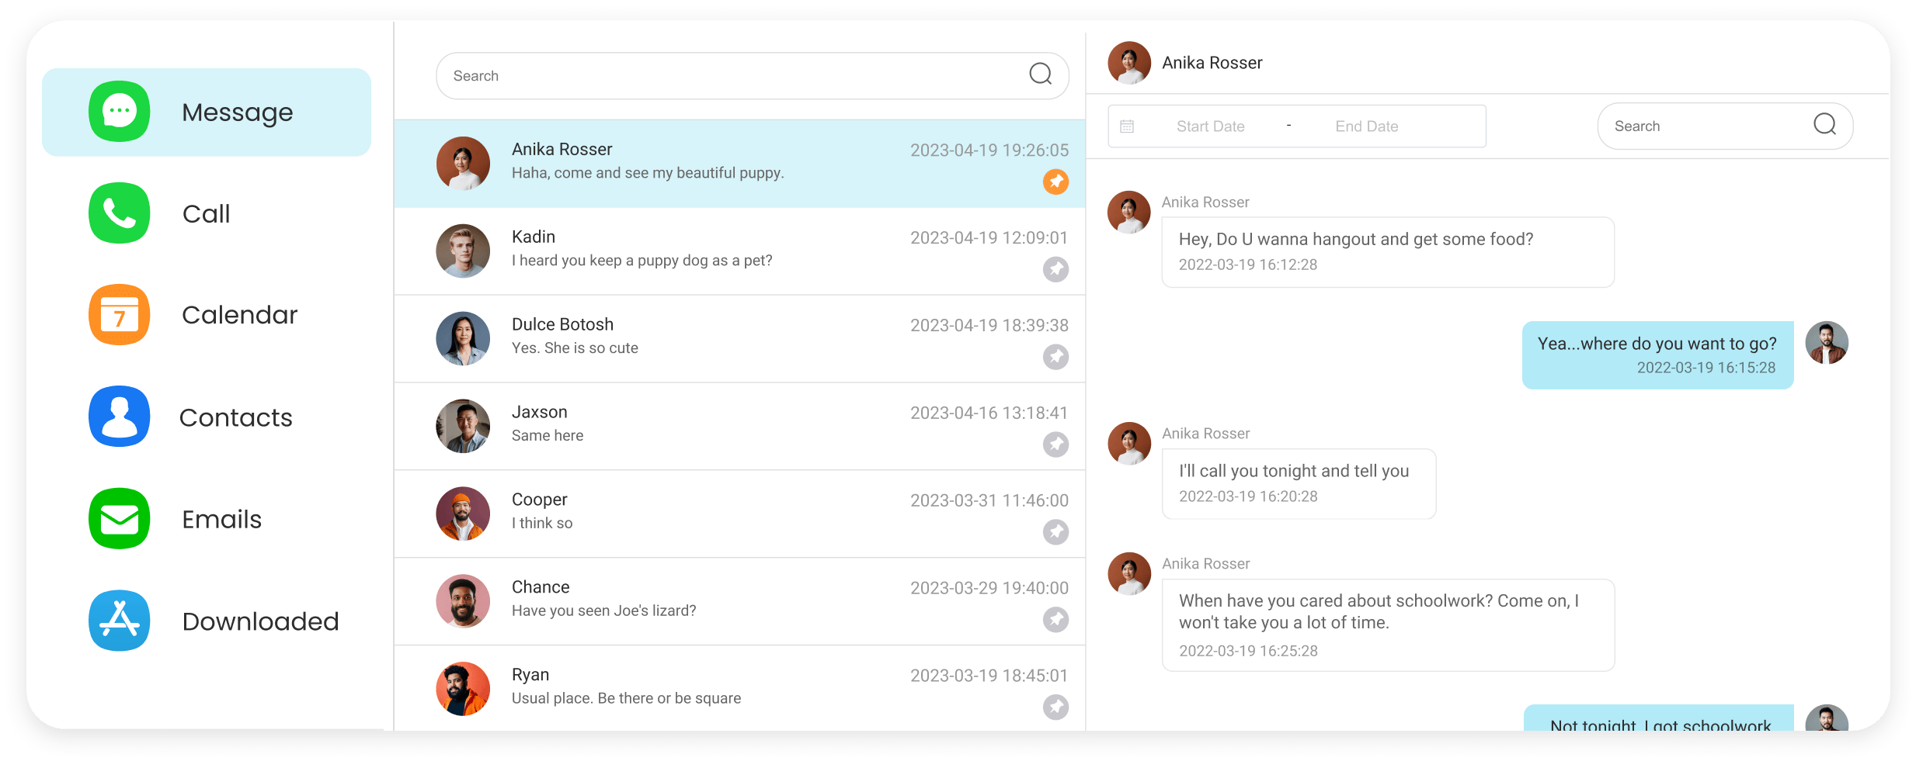The height and width of the screenshot is (761, 1916).
Task: Pin Ryan's conversation
Action: point(1055,707)
